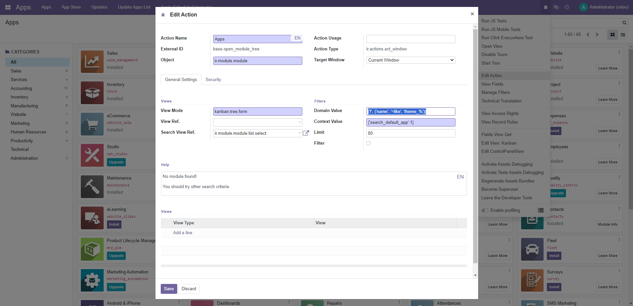Viewport: 633px width, 306px height.
Task: Click Upgrade button for Studio
Action: tap(116, 162)
